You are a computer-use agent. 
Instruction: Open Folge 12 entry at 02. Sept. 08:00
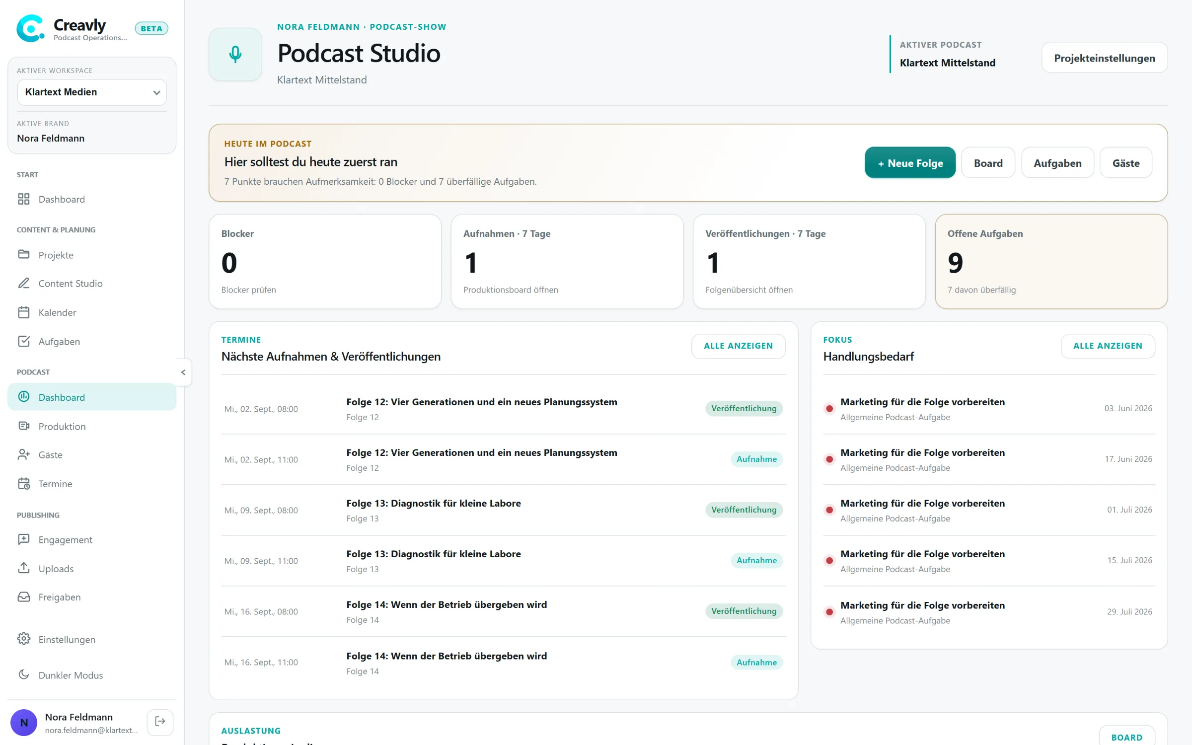pyautogui.click(x=503, y=409)
